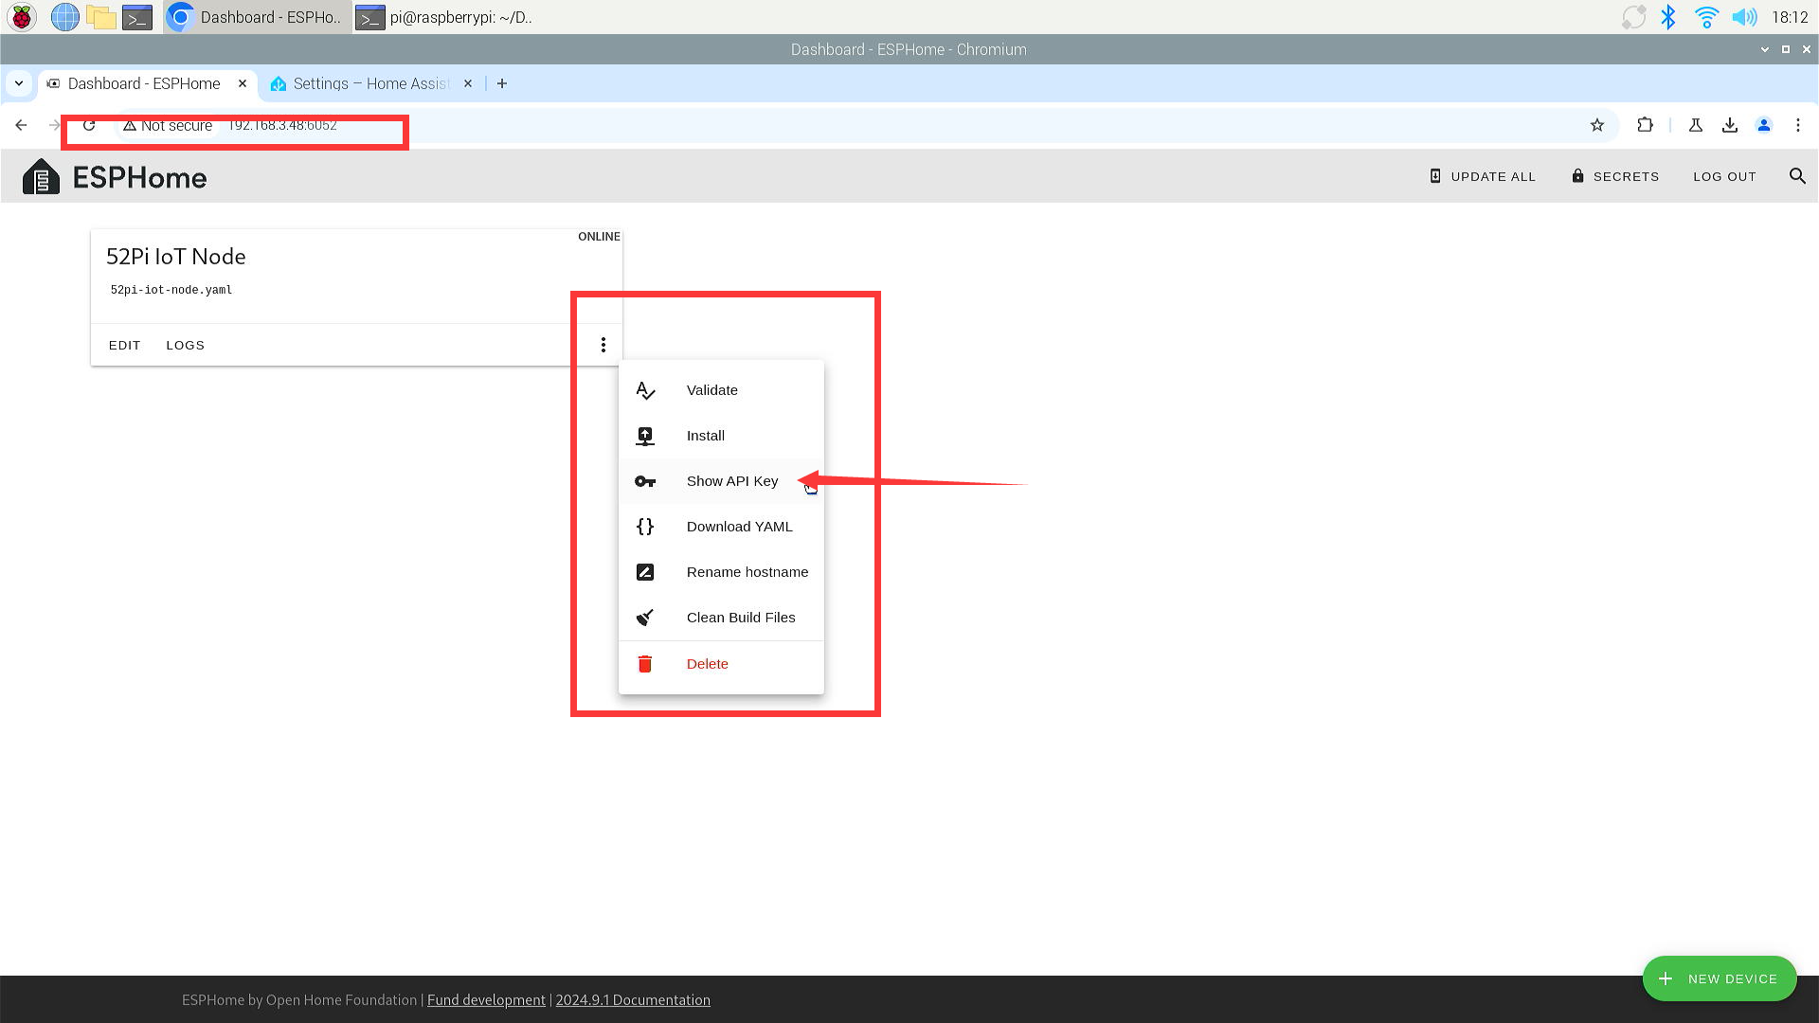Click the Clean Build Files icon
This screenshot has width=1819, height=1023.
pos(646,616)
